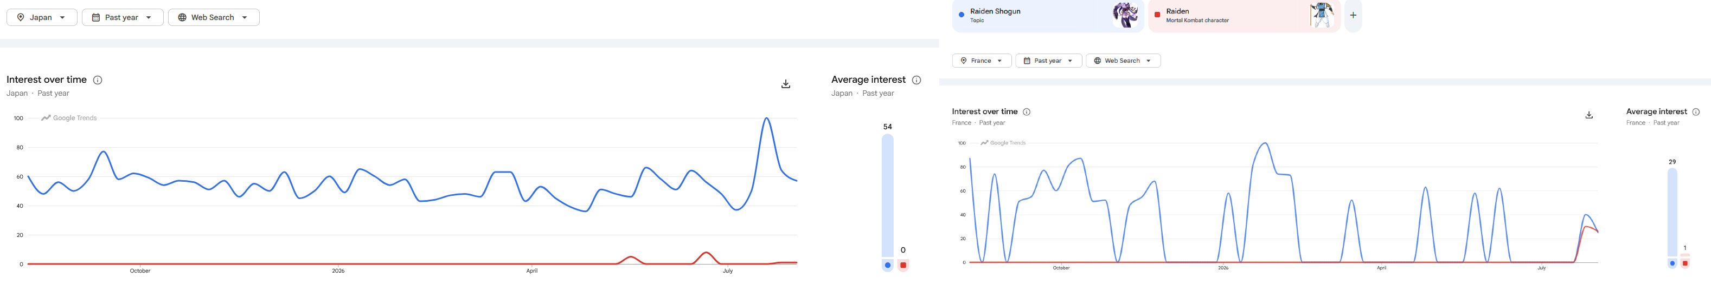Screen dimensions: 1711x284
Task: Click Japan average interest blue bar
Action: point(887,196)
